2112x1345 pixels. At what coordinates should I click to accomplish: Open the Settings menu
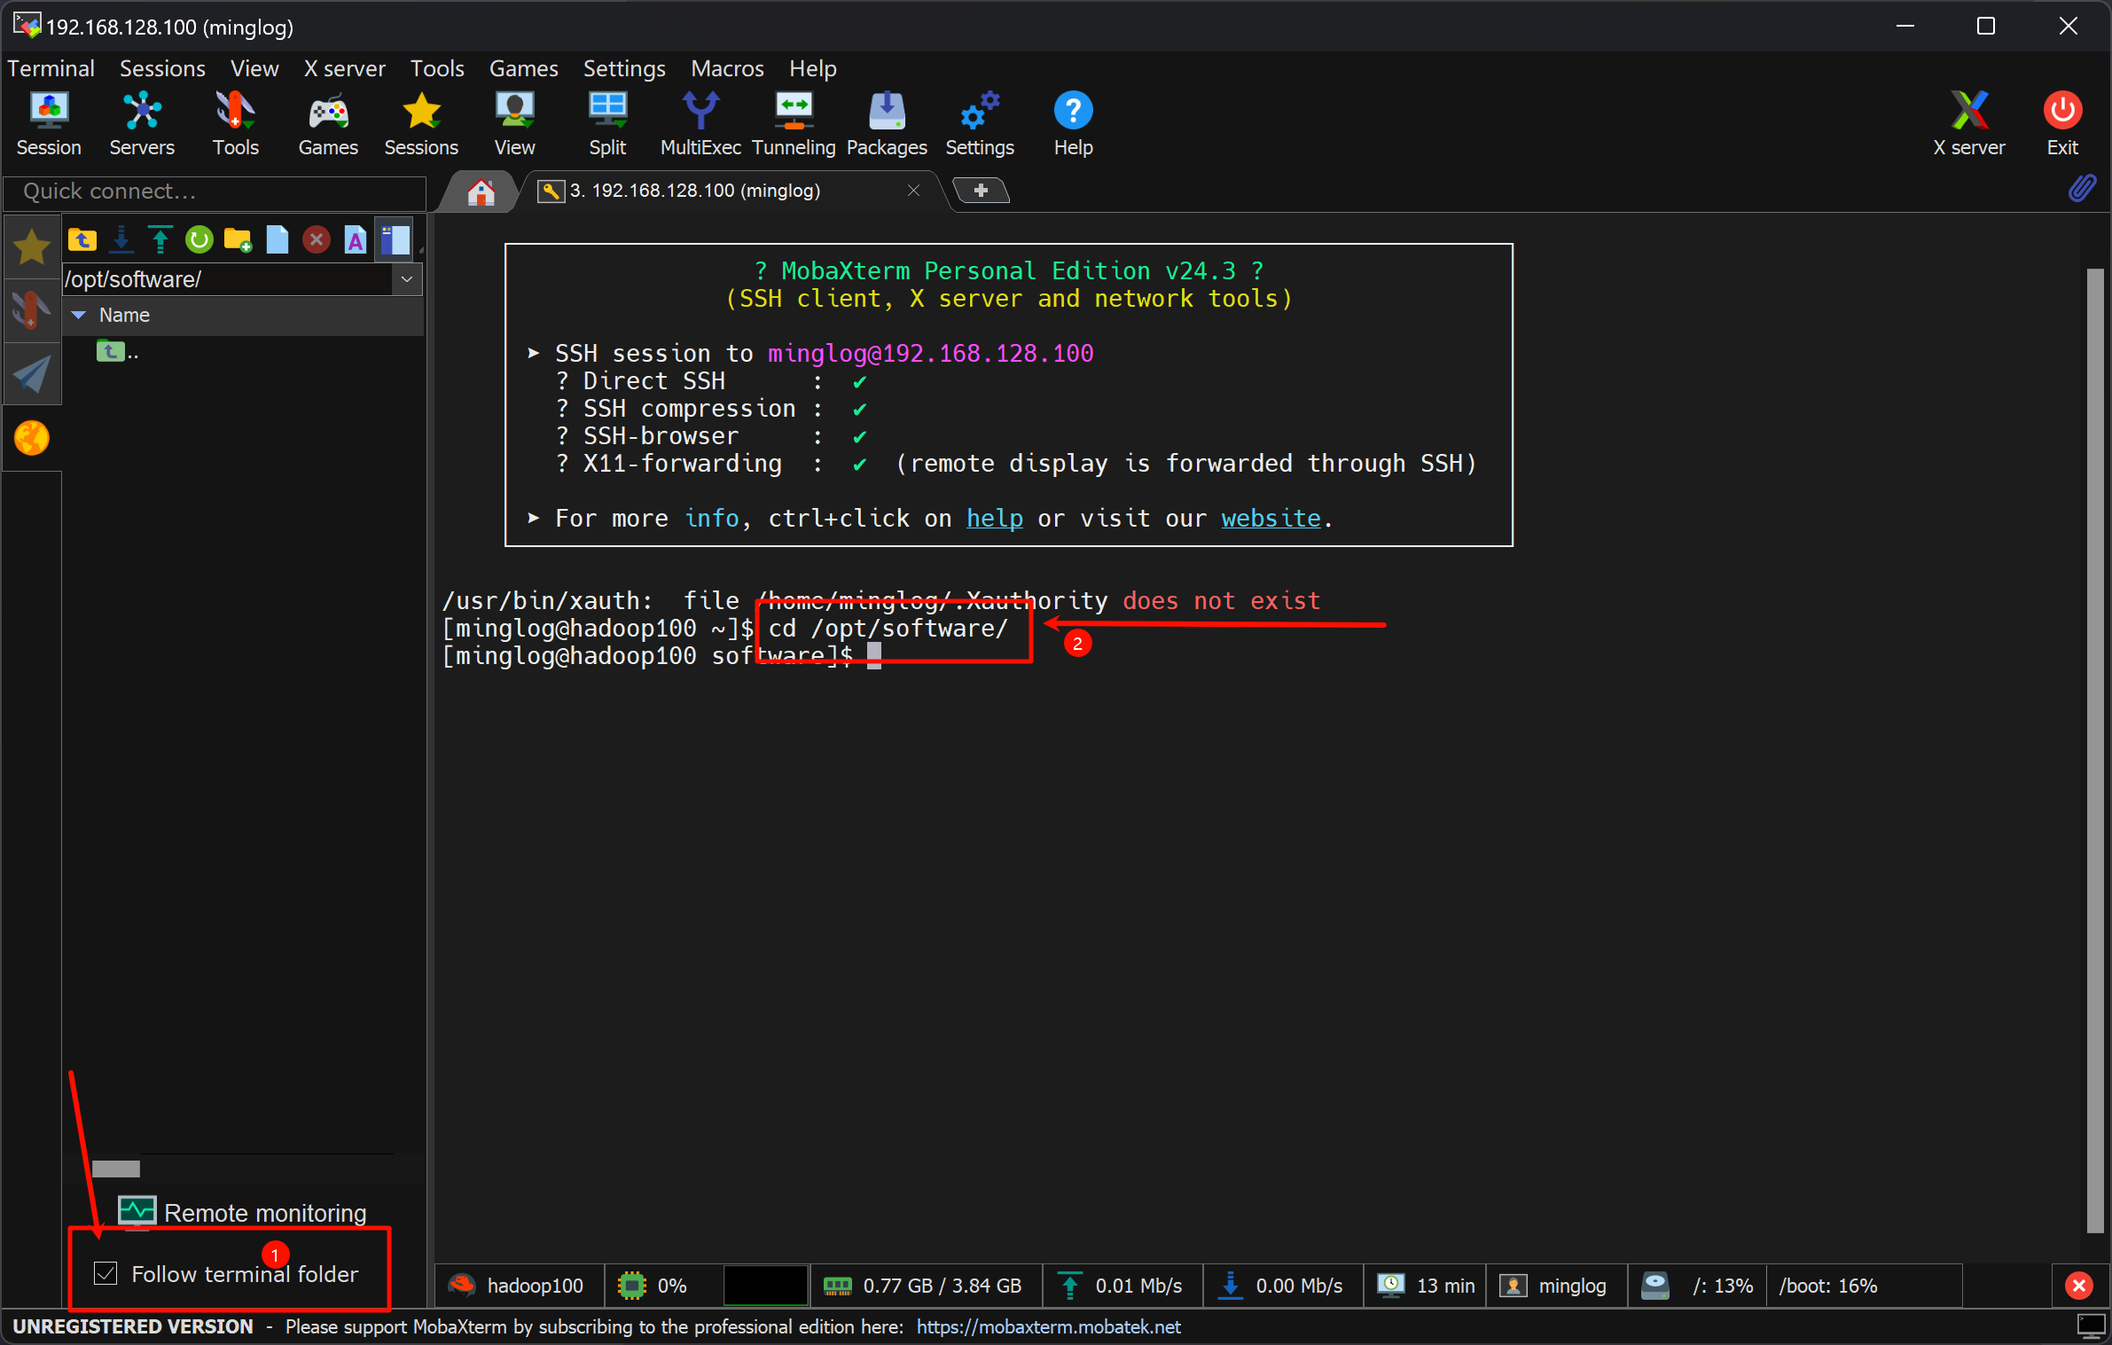tap(624, 68)
